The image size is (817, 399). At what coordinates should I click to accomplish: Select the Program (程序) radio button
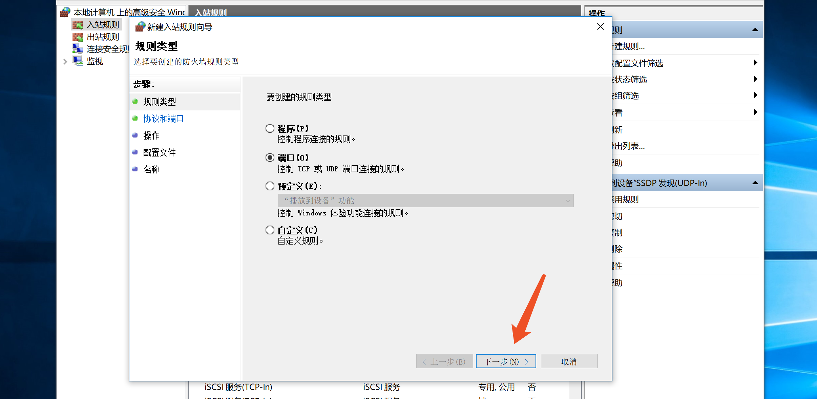[270, 128]
